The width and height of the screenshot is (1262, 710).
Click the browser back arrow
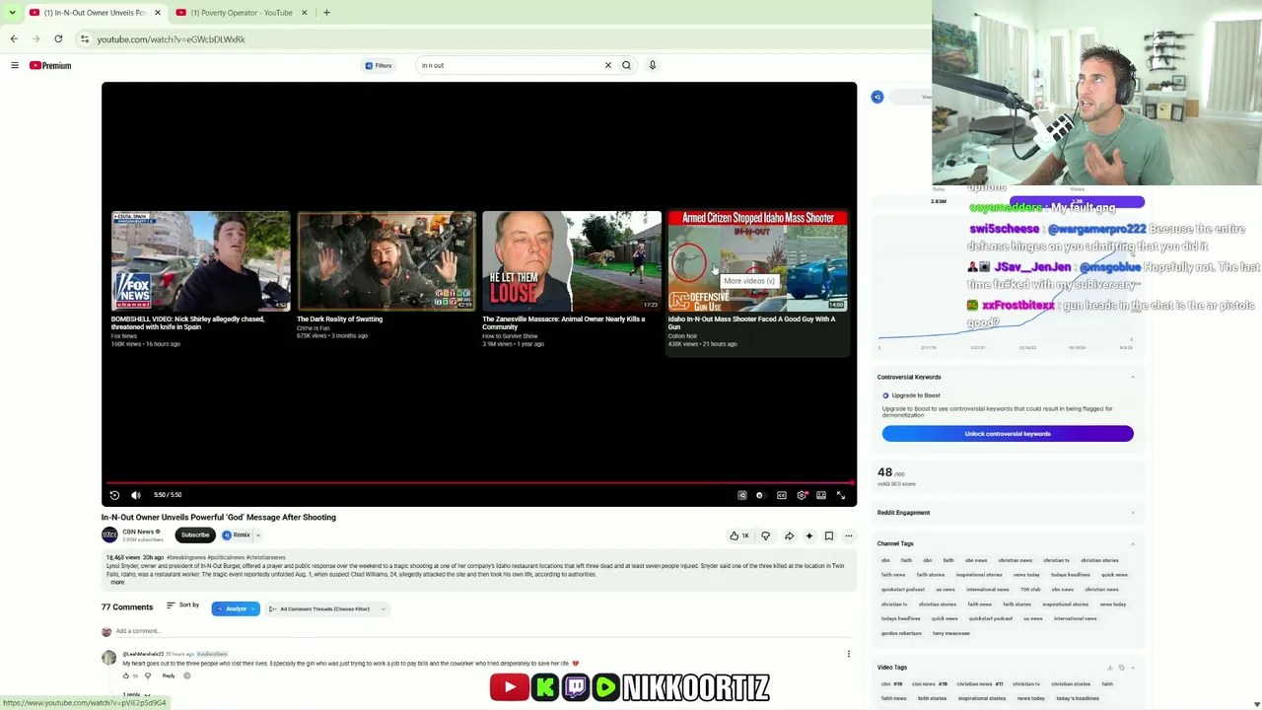coord(14,38)
